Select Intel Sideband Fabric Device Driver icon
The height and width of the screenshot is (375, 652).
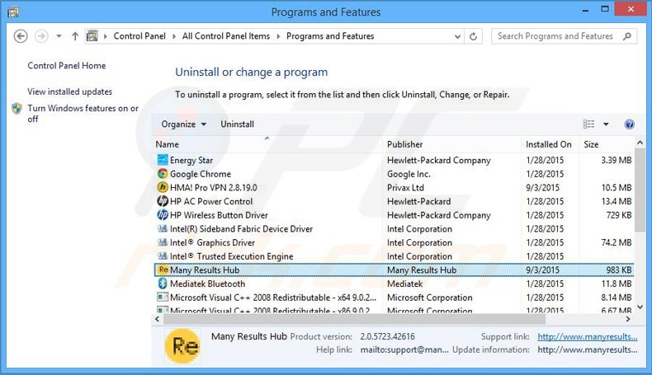click(x=163, y=228)
